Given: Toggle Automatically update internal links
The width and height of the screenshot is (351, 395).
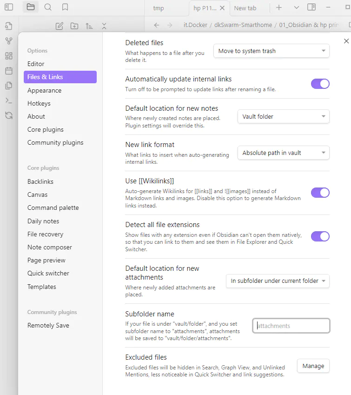Looking at the screenshot, I should tap(320, 84).
